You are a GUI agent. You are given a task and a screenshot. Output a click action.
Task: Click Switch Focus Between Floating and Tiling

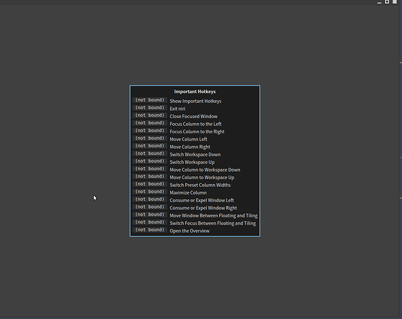[x=212, y=223]
